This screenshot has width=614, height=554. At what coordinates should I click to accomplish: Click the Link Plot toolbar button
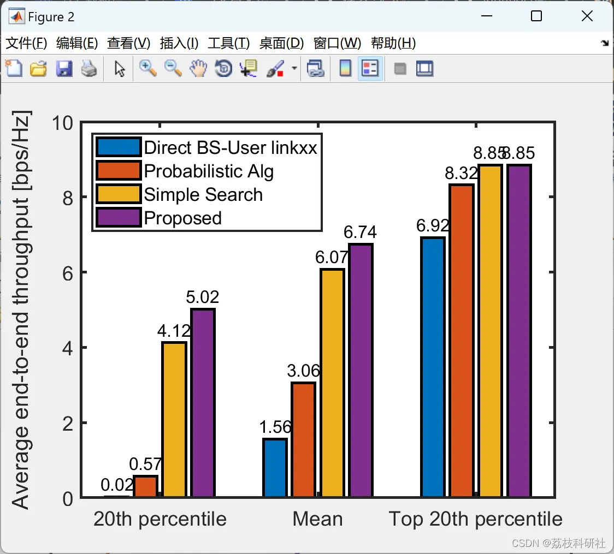point(315,68)
